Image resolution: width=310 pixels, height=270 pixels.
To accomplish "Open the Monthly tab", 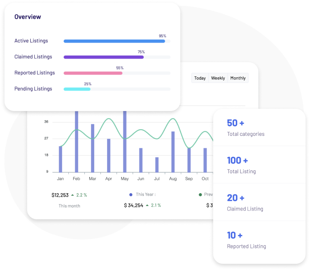I will pyautogui.click(x=238, y=78).
